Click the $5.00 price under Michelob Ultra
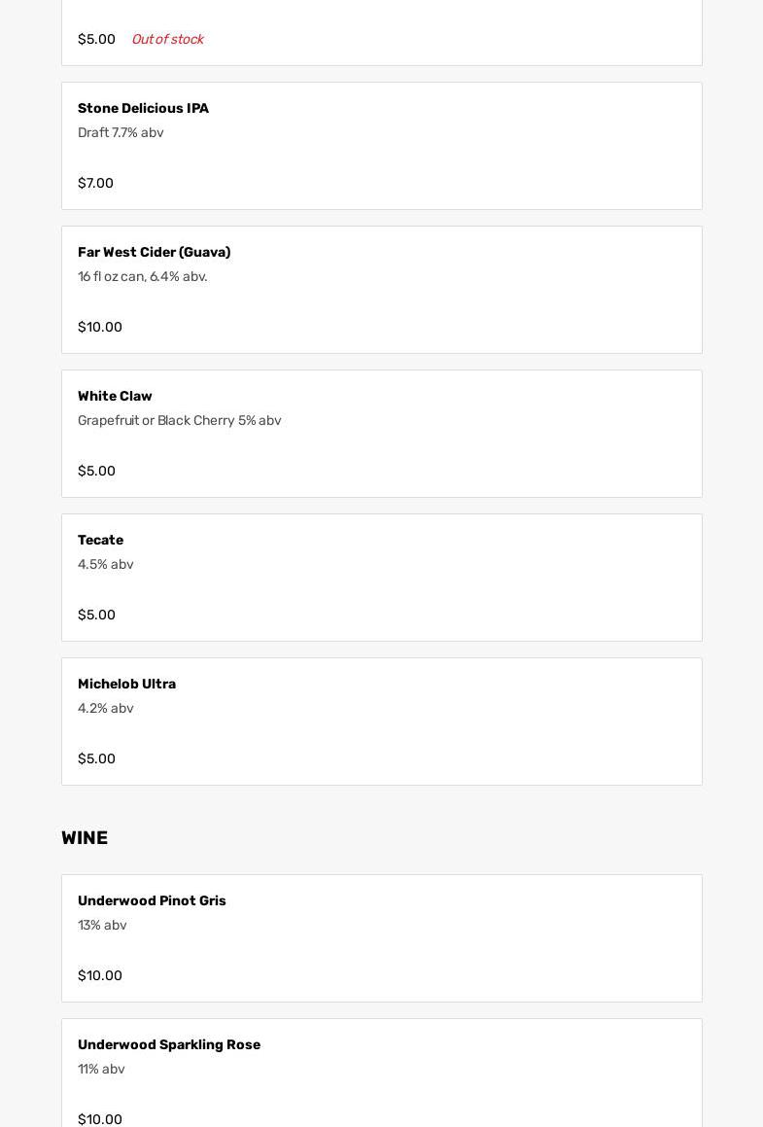This screenshot has width=763, height=1127. pos(96,758)
